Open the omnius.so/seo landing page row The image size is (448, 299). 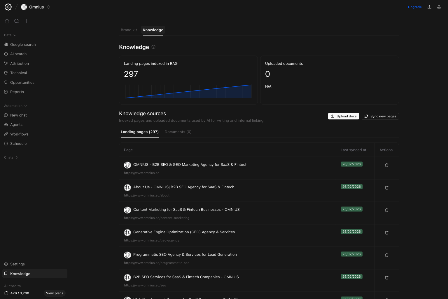pyautogui.click(x=186, y=277)
